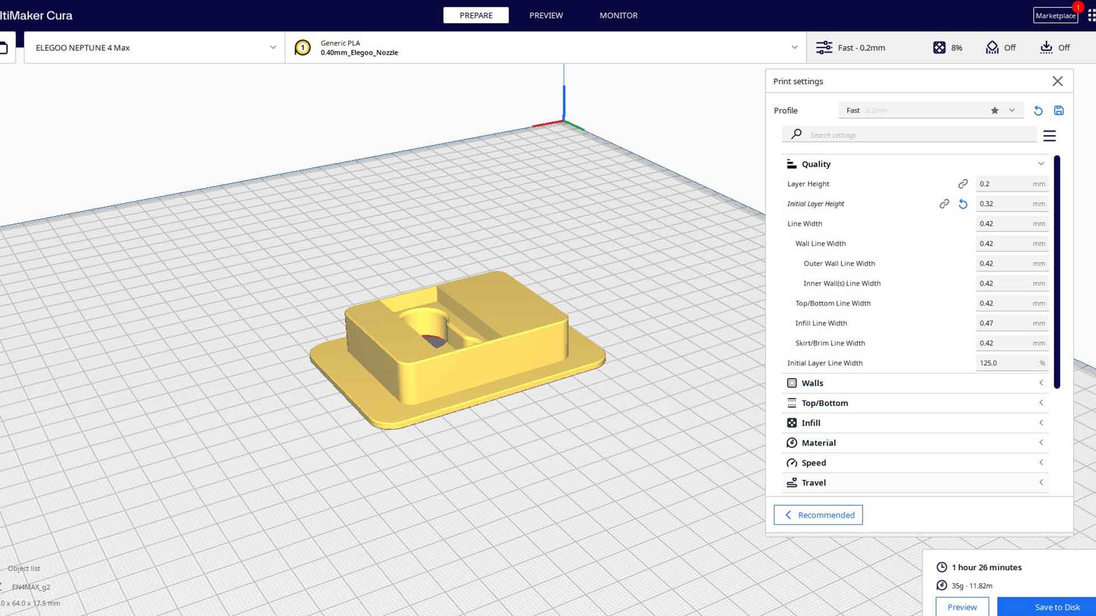This screenshot has width=1096, height=616.
Task: Select the yellow 3D model on the build plate
Action: [457, 349]
